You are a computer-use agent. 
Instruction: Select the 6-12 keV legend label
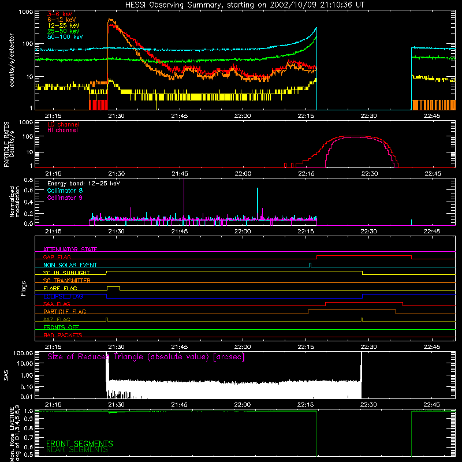62,20
